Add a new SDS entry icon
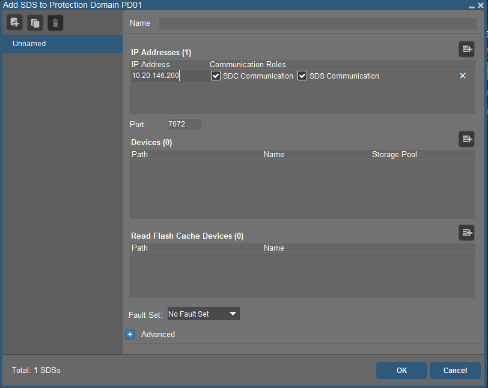488x388 pixels. pos(14,23)
